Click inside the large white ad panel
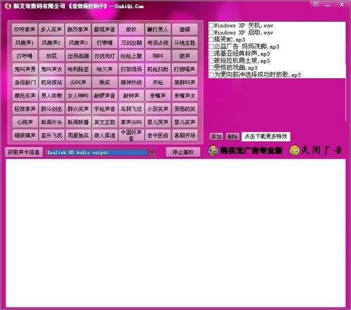 tap(175, 233)
